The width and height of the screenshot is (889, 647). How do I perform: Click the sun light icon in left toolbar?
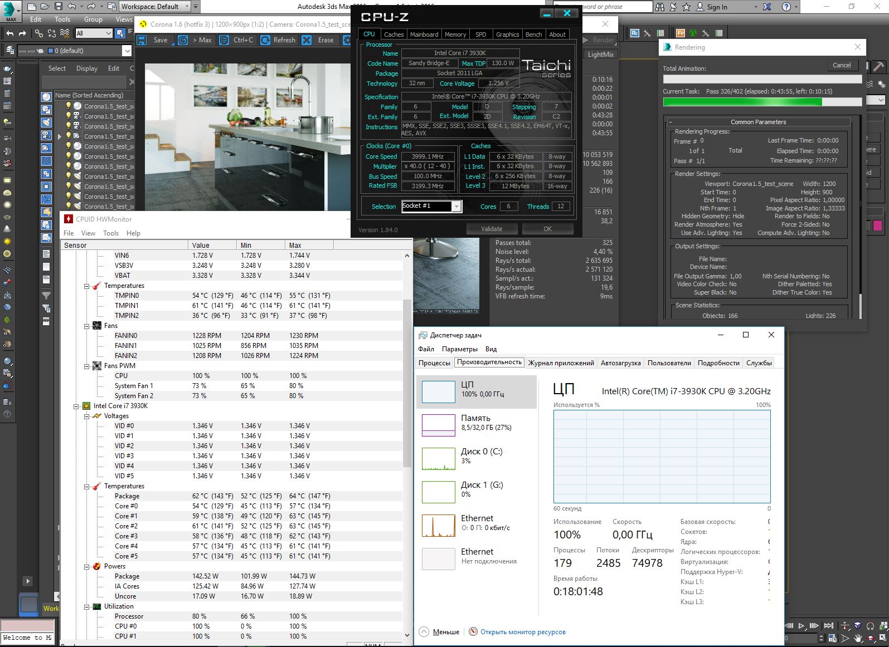tap(7, 241)
